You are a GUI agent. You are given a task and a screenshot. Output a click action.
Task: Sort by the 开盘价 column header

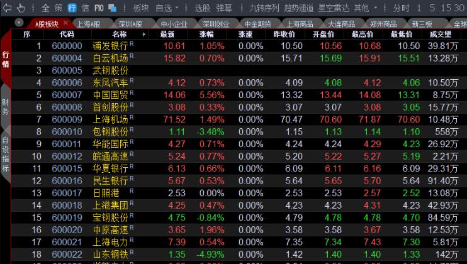(x=324, y=34)
